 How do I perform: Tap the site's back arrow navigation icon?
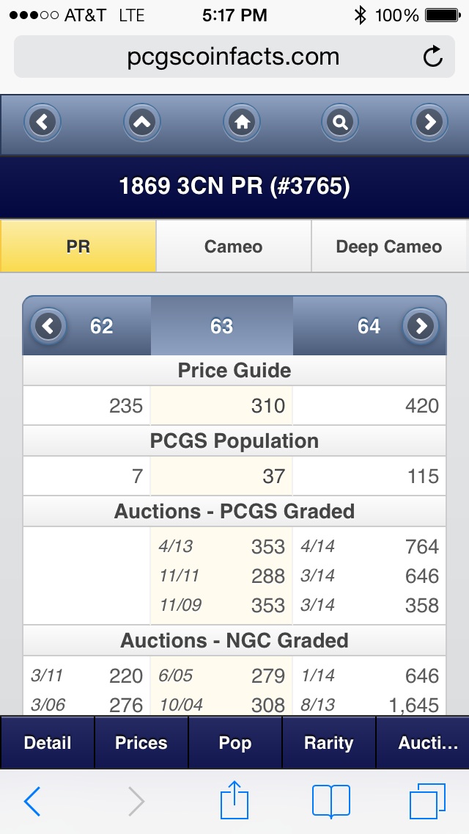pos(43,123)
